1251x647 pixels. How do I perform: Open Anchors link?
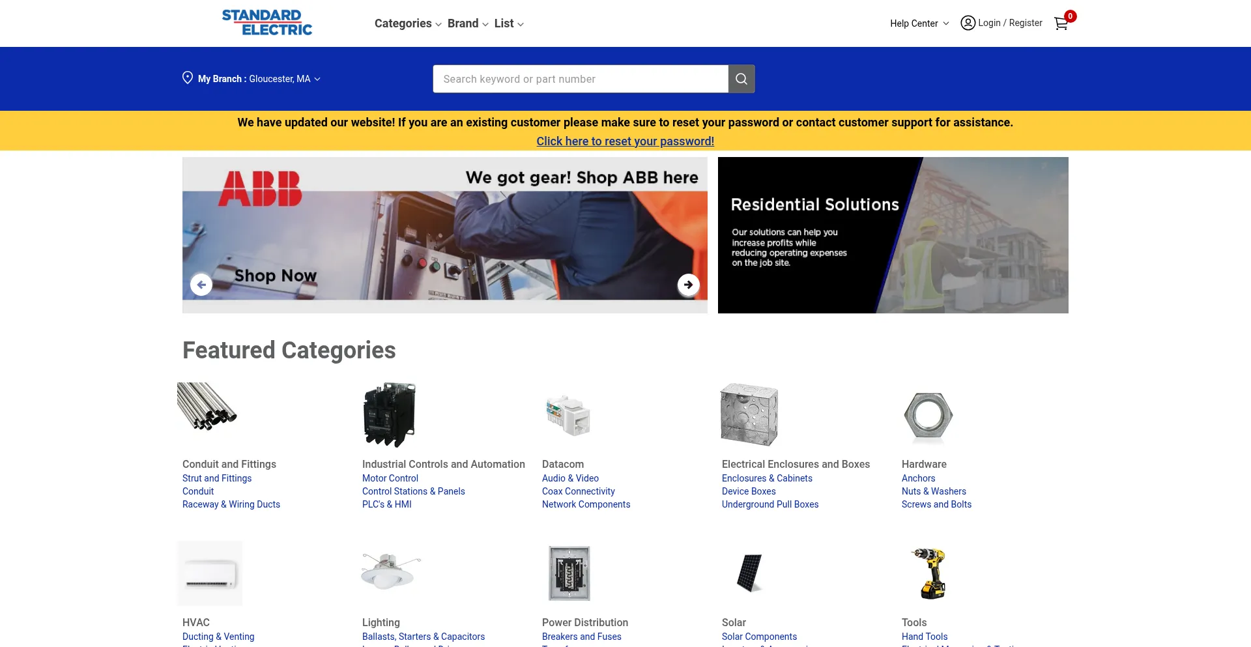(x=918, y=478)
